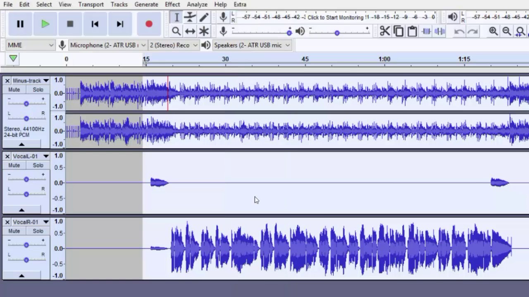Viewport: 529px width, 297px height.
Task: Open the Microphone recording device dropdown
Action: [108, 45]
